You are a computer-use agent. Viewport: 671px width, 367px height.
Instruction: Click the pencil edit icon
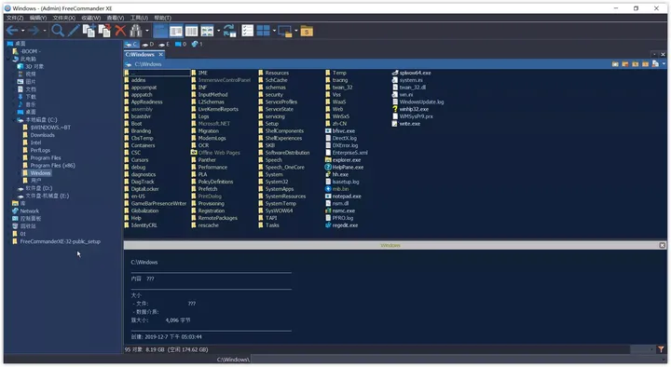[x=74, y=31]
